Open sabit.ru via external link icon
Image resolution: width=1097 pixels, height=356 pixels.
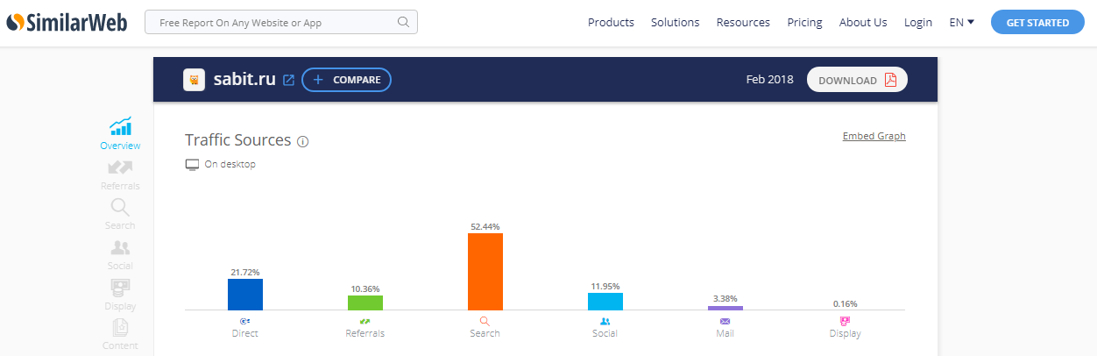[289, 80]
